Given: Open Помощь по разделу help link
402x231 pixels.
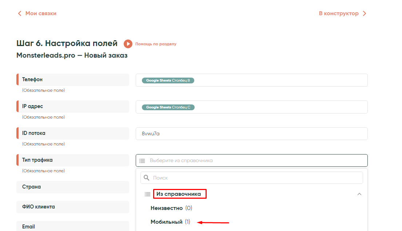Looking at the screenshot, I should pos(156,44).
